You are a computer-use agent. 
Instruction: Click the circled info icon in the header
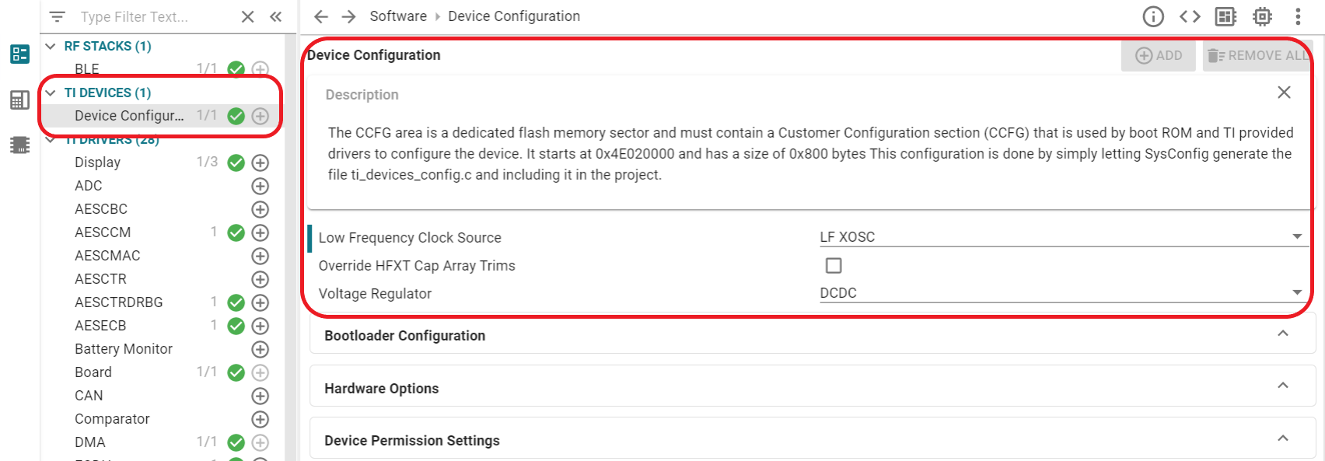pyautogui.click(x=1153, y=16)
